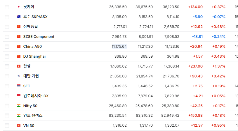
Task: Check the box for DJ Shanghai
Action: [x=7, y=56]
